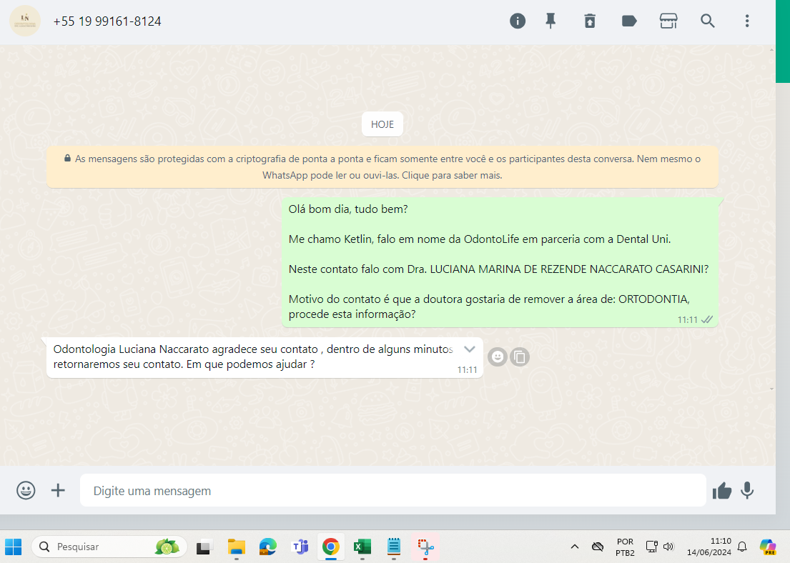Open the storefront catalog icon

pos(668,21)
